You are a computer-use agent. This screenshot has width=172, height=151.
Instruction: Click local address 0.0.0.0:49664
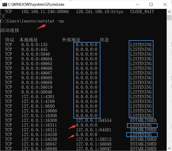(37, 59)
